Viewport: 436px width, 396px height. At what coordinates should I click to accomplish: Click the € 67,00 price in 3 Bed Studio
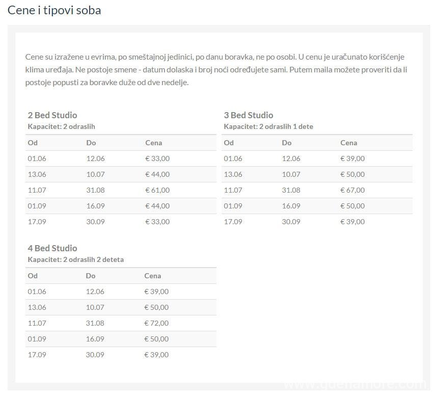pyautogui.click(x=352, y=190)
